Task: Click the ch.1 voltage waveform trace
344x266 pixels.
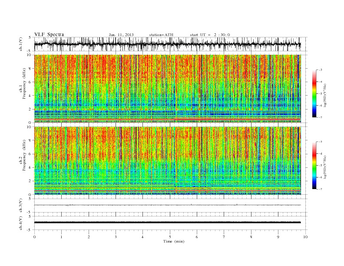Action: (168, 44)
